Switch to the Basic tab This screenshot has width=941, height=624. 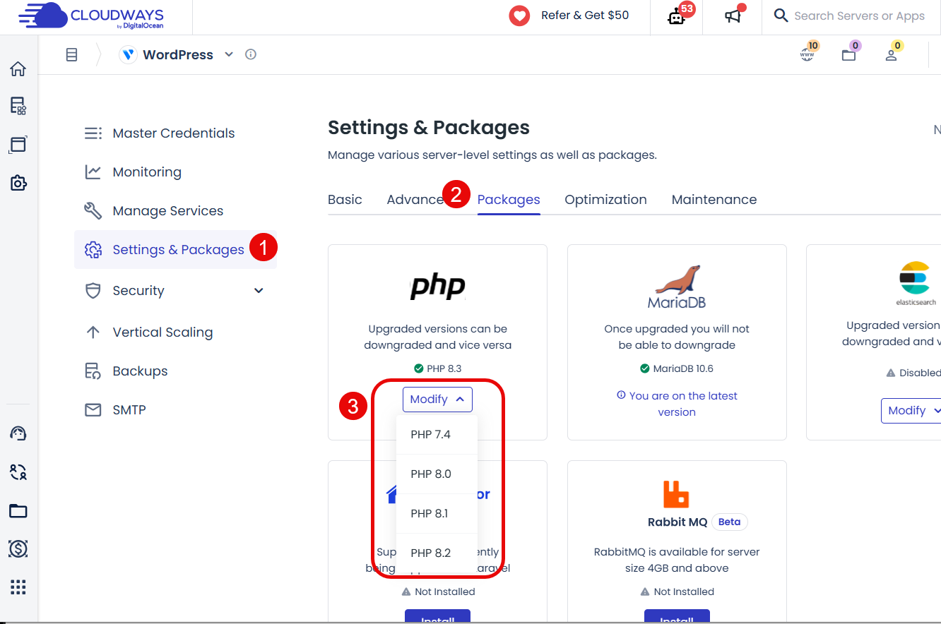pos(345,199)
